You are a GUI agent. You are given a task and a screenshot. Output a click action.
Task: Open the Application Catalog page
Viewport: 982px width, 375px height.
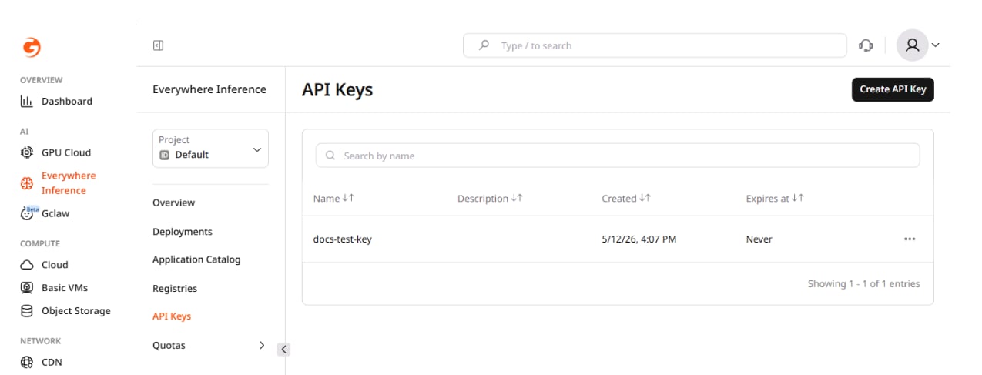[196, 259]
